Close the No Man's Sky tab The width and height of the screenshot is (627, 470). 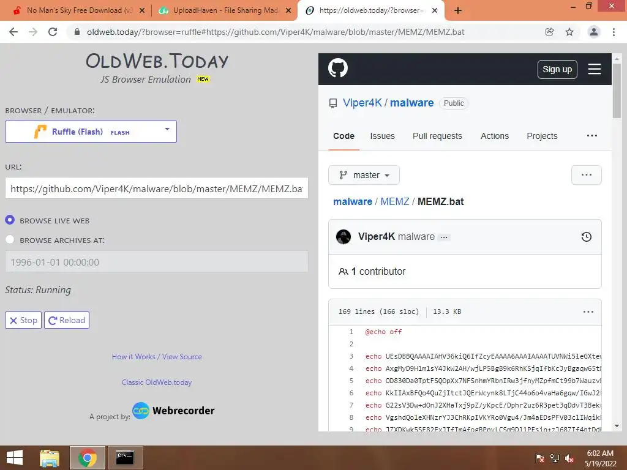coord(142,10)
